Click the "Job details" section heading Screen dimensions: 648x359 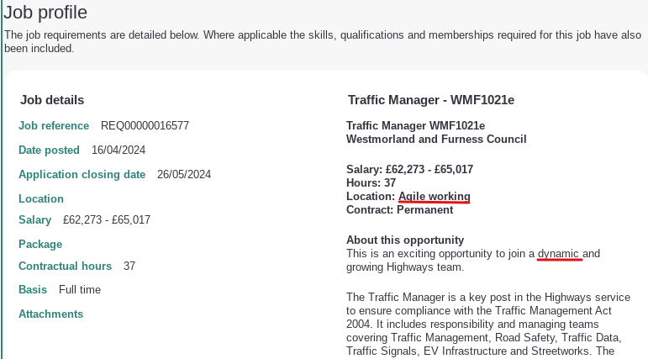point(52,100)
